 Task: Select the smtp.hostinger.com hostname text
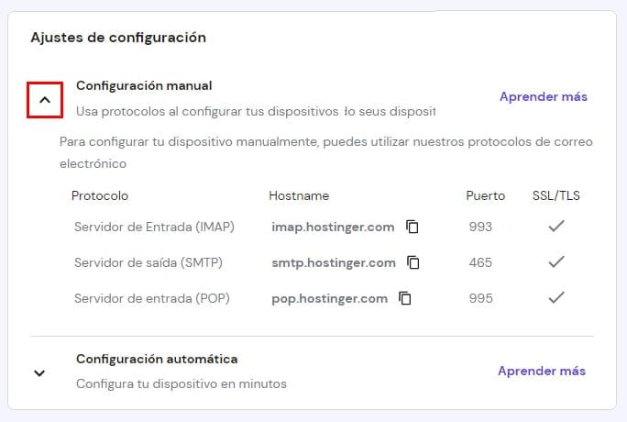click(x=334, y=262)
